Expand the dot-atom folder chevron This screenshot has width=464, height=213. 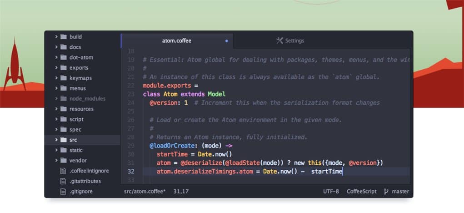[56, 57]
